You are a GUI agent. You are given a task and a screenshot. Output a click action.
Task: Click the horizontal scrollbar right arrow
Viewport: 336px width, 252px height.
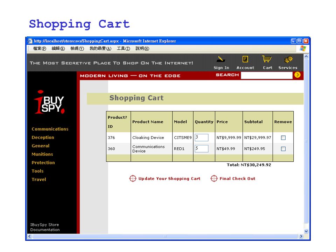[x=301, y=236]
